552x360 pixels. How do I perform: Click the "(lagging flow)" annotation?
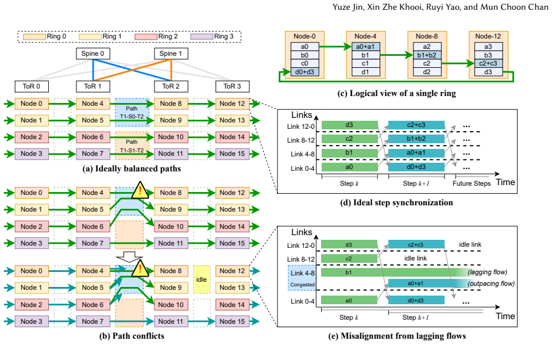pos(487,272)
